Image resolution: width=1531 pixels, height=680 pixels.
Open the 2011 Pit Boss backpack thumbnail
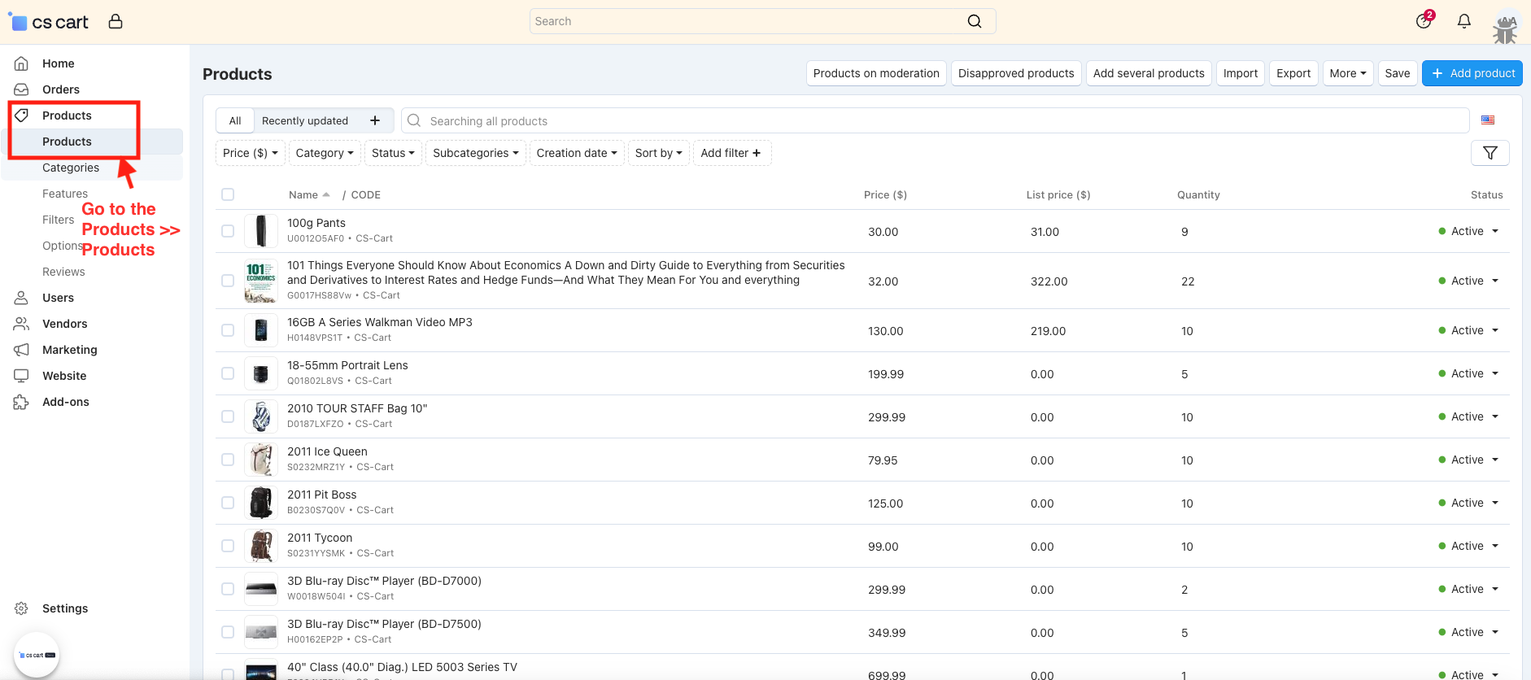pyautogui.click(x=261, y=503)
